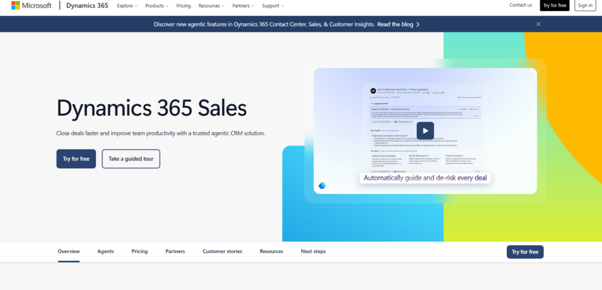
Task: Open the Read the blog link
Action: [395, 24]
